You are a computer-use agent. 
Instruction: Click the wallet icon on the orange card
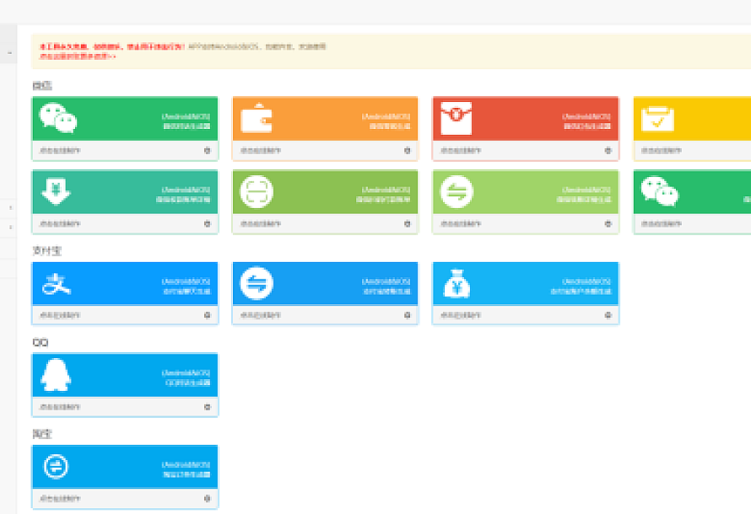click(x=257, y=119)
